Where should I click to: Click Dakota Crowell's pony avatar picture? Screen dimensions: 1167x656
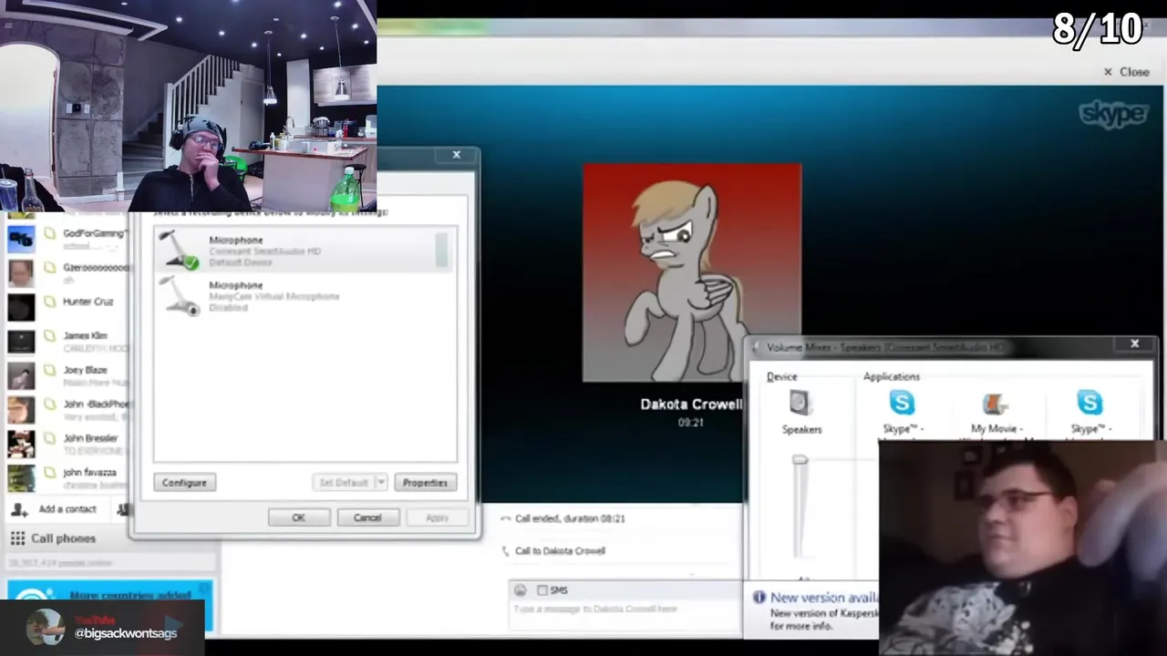692,272
